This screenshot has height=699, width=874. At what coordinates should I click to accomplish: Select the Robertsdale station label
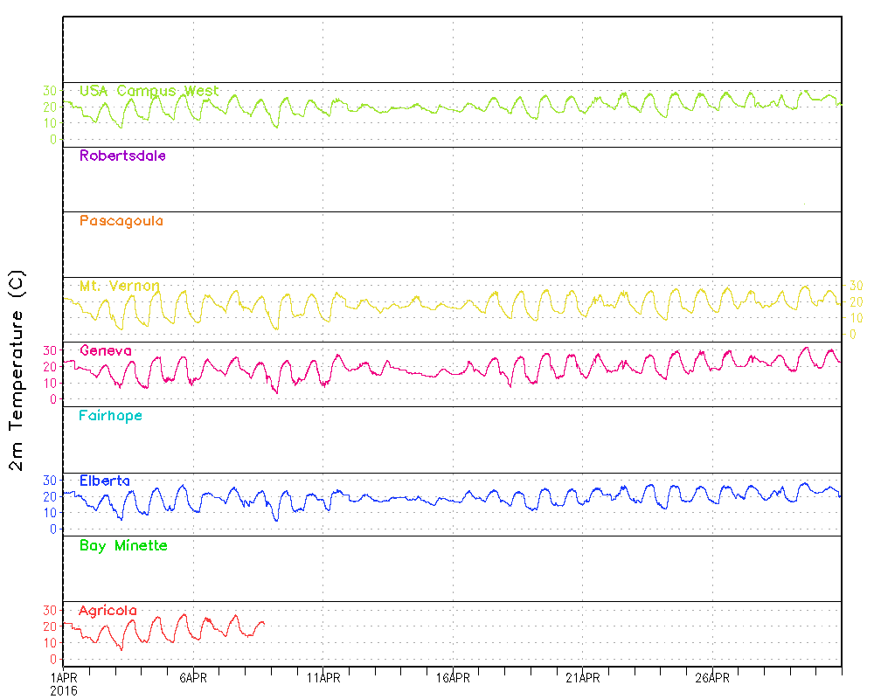[122, 156]
